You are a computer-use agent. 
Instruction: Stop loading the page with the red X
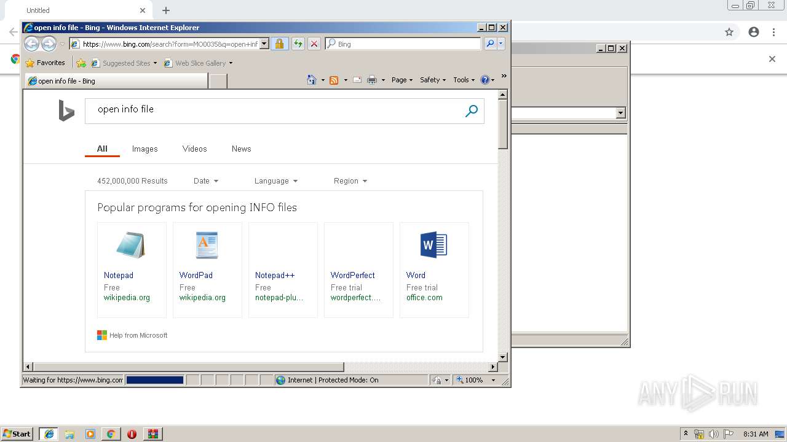(314, 44)
